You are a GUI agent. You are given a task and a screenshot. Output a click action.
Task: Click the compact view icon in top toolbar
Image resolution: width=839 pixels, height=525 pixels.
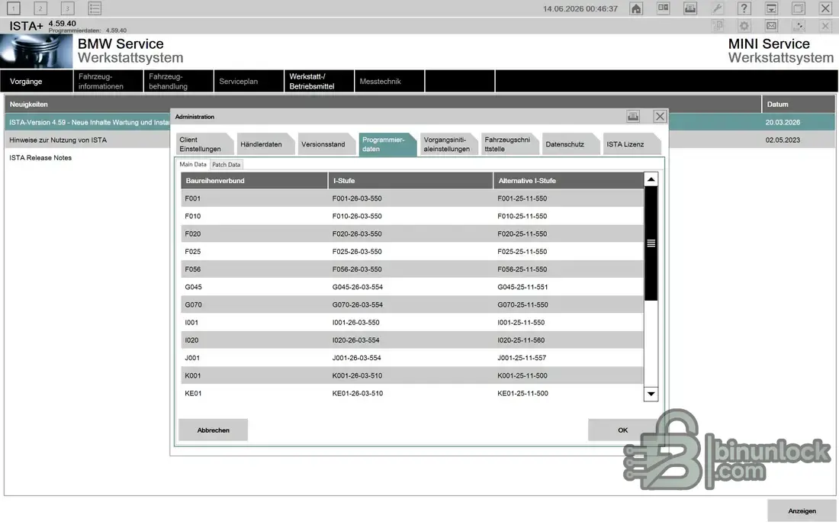coord(663,8)
